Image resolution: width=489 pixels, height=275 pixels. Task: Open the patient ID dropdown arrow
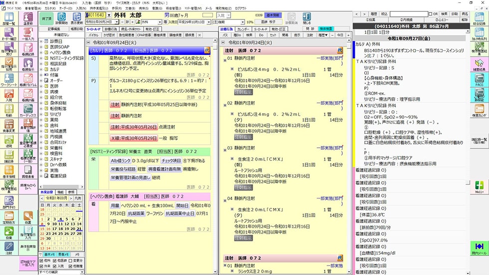pos(109,15)
